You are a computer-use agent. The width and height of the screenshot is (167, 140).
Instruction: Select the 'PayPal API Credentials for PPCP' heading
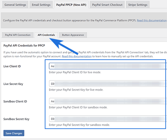[x=24, y=46]
